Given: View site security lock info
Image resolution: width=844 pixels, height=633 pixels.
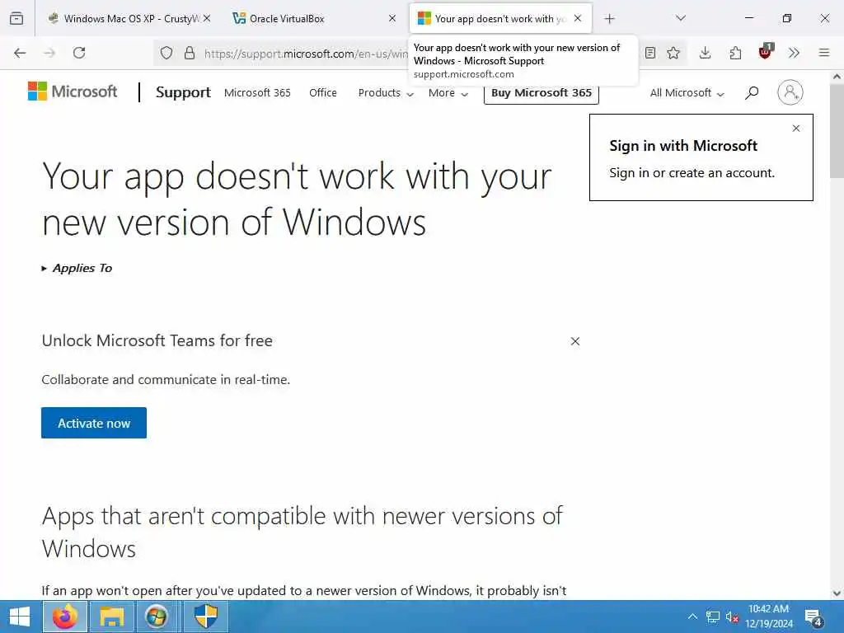Looking at the screenshot, I should click(190, 53).
